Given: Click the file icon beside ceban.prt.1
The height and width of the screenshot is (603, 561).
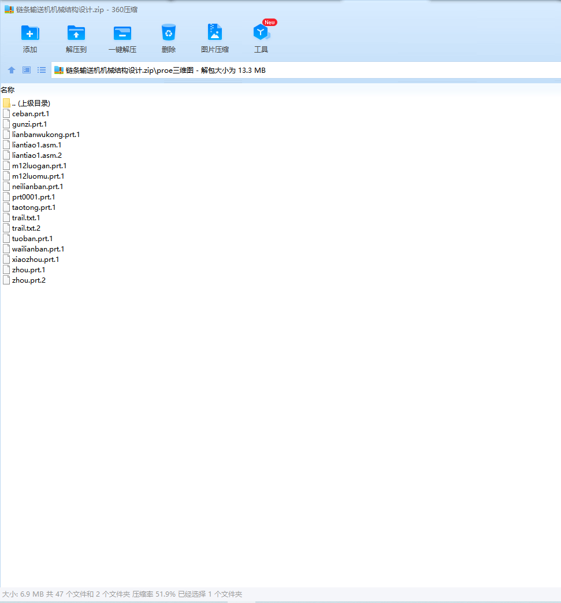Looking at the screenshot, I should coord(6,113).
